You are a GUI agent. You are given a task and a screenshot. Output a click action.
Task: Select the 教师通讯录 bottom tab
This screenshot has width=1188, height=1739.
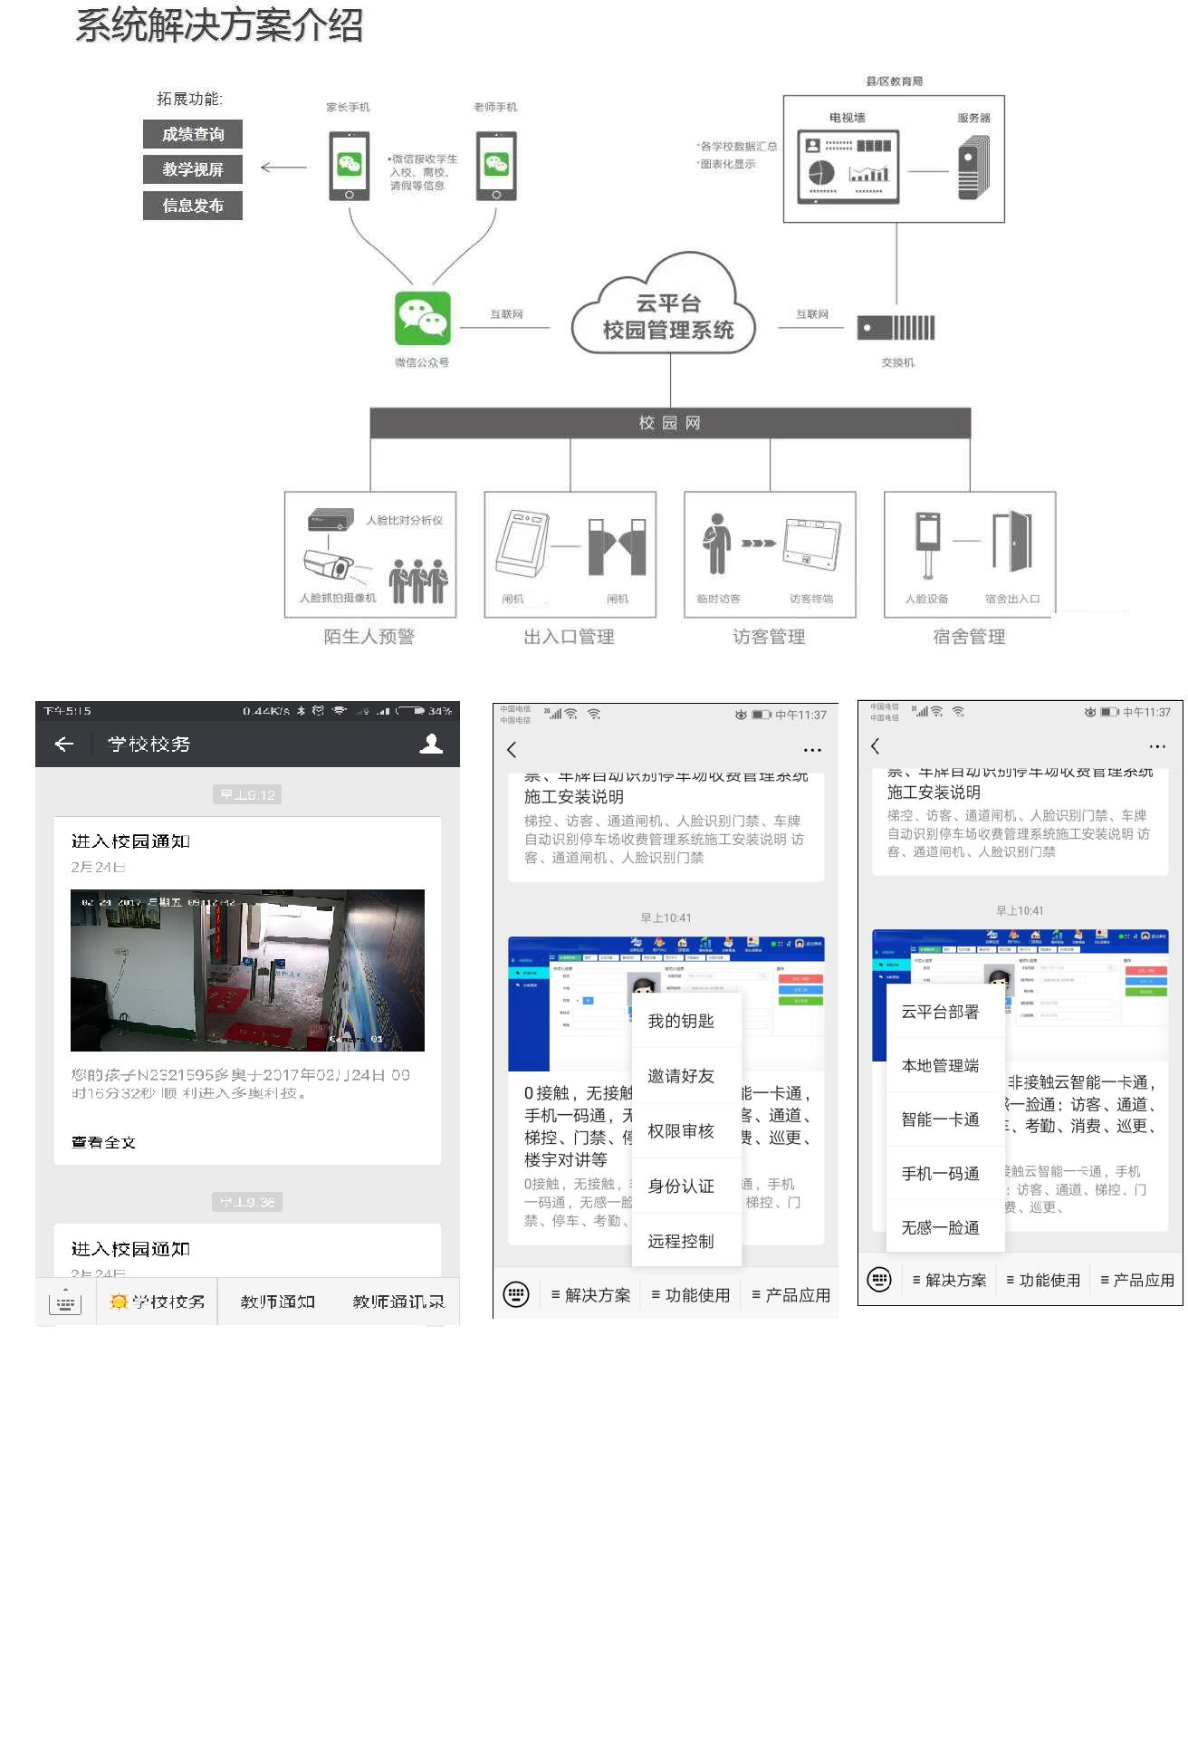coord(398,1302)
